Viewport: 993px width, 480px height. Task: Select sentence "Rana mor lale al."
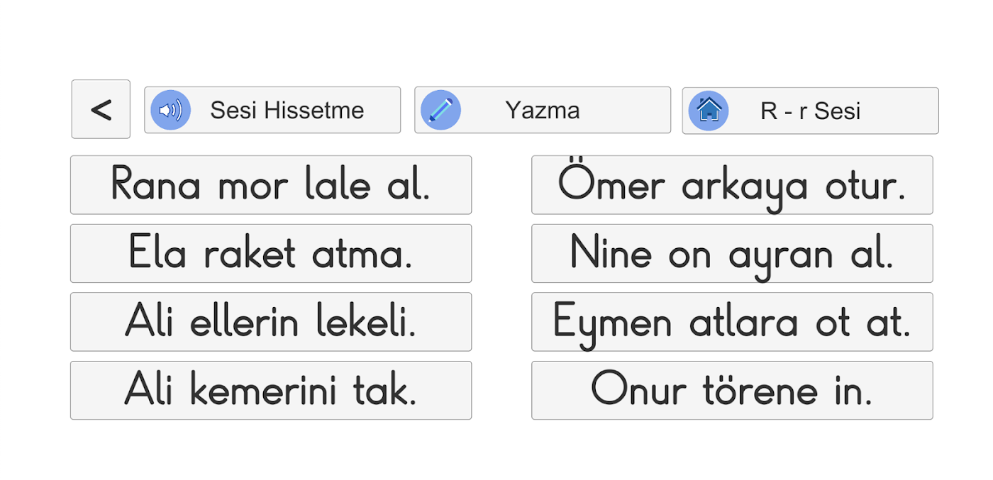270,185
